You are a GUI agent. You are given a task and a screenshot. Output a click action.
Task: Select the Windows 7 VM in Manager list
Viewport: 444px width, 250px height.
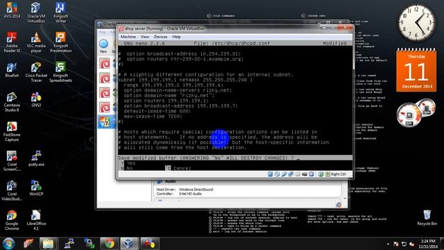[107, 122]
